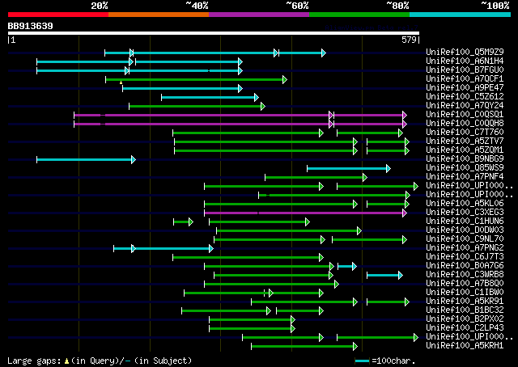The image size is (518, 367).
Task: Select label UniRef100_C9NL70
Action: (465, 239)
